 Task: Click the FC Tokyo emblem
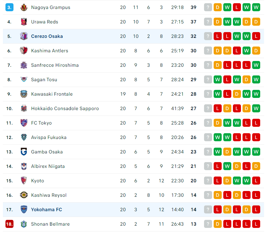24,123
